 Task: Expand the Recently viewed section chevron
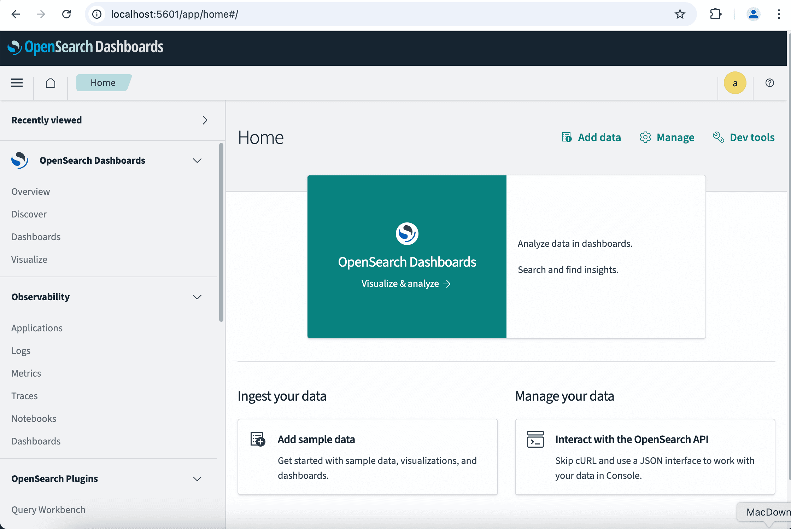[205, 120]
